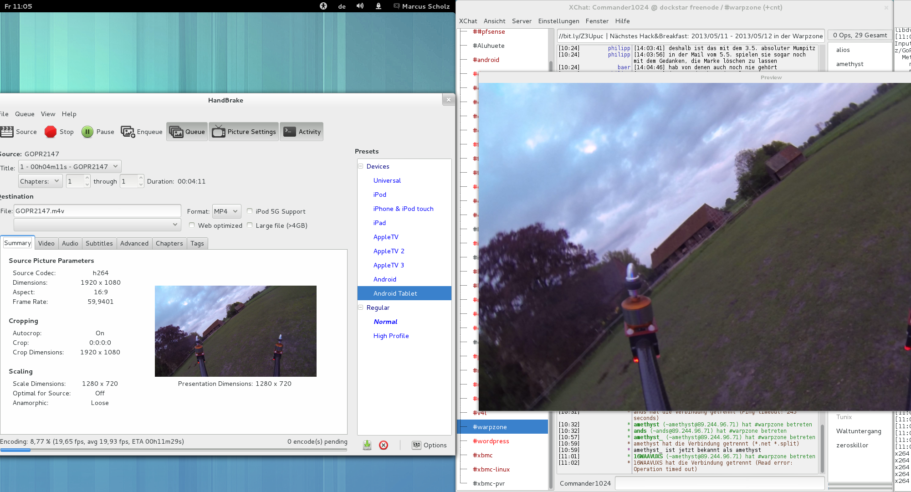Screen dimensions: 911x492
Task: Show the Activity log window
Action: [302, 132]
